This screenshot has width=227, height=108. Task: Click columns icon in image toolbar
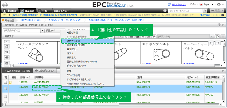pos(148,37)
